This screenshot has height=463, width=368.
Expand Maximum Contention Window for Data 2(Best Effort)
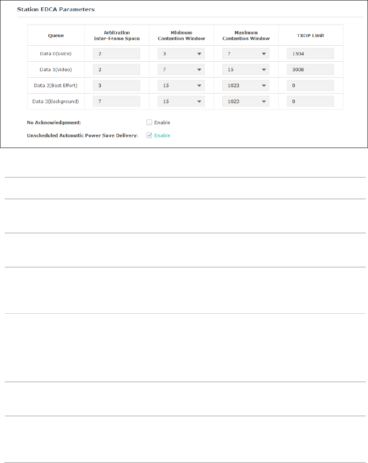(x=246, y=85)
